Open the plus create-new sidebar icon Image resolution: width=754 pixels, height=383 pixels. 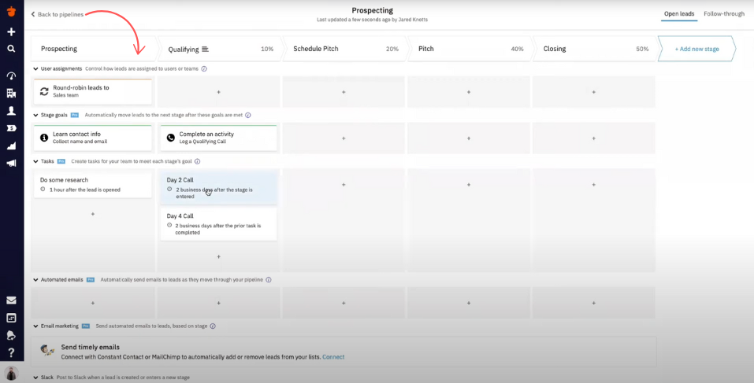tap(11, 31)
